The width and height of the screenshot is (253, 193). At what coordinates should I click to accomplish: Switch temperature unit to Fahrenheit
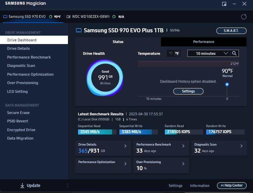pos(177,53)
